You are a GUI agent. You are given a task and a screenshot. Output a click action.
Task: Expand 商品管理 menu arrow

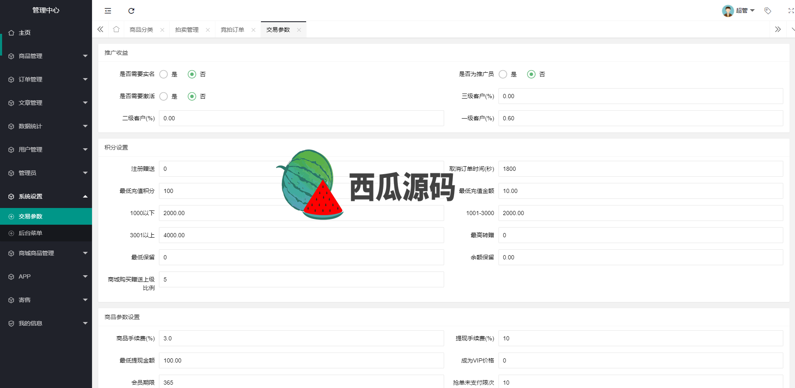[85, 56]
